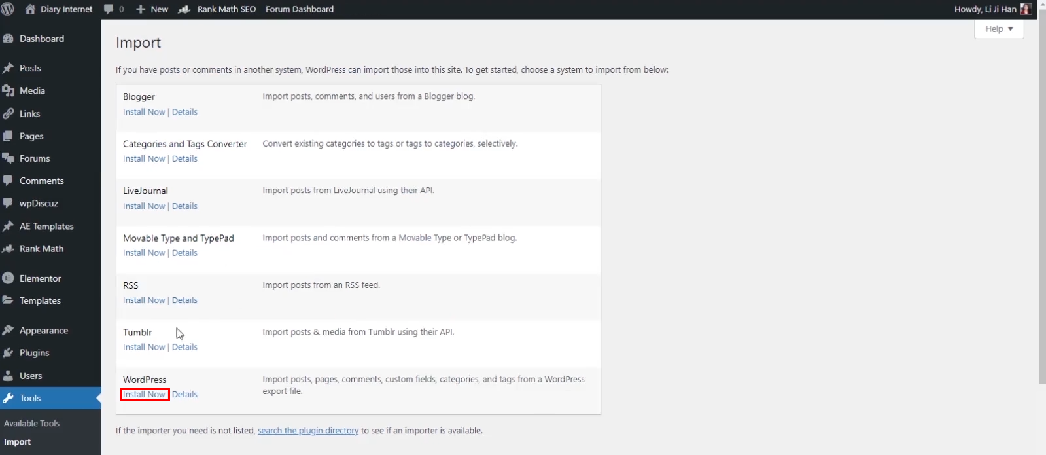This screenshot has width=1046, height=455.
Task: Click the Plugins plug icon
Action: click(x=8, y=353)
